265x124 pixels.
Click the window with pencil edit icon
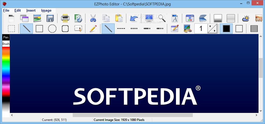coord(175,29)
